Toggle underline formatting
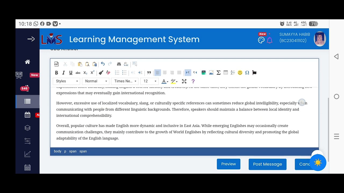 pos(71,73)
